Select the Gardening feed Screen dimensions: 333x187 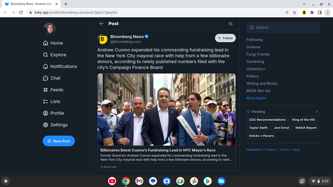[x=255, y=61]
